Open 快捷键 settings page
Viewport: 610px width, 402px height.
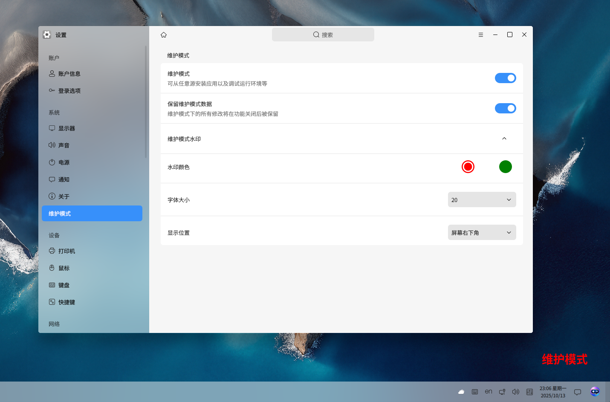click(92, 302)
